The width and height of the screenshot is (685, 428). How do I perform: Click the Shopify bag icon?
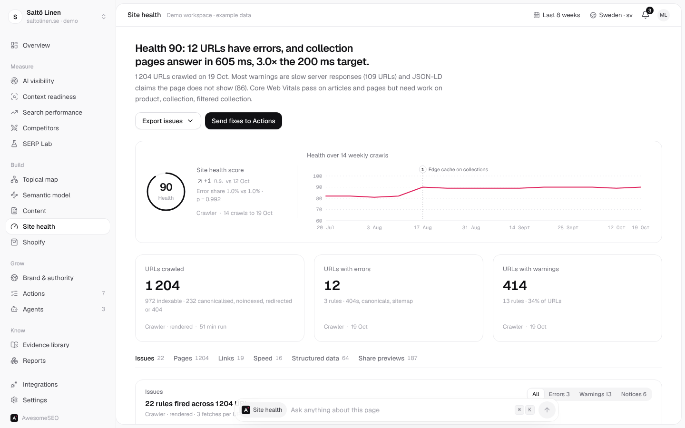coord(14,242)
